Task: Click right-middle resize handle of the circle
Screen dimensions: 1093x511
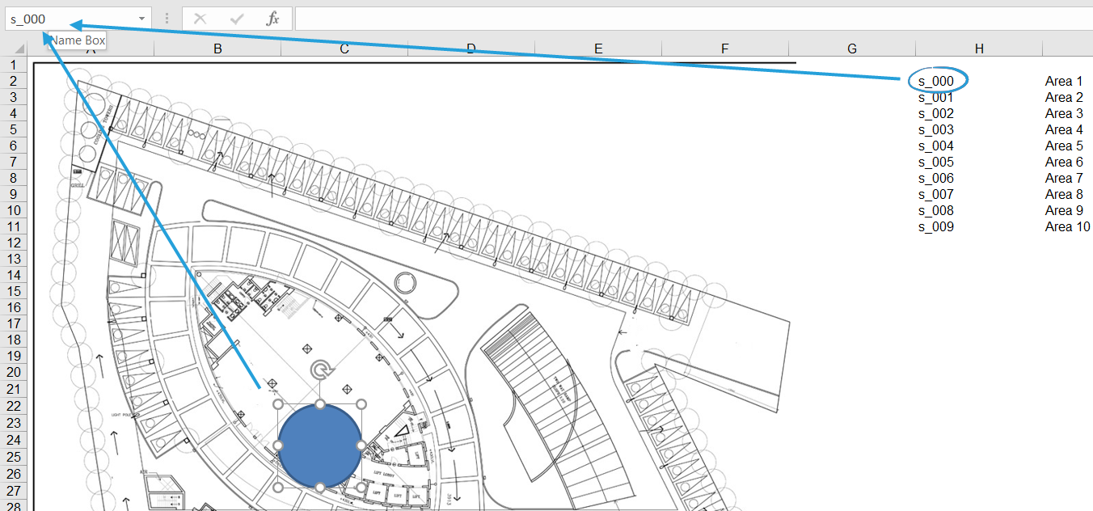Action: point(361,446)
